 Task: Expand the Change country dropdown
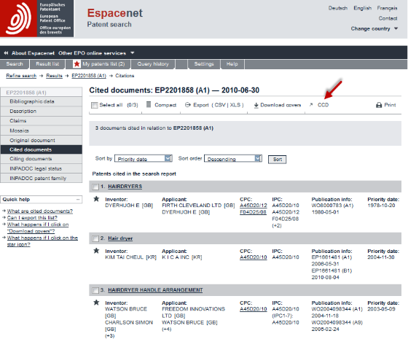click(x=374, y=28)
